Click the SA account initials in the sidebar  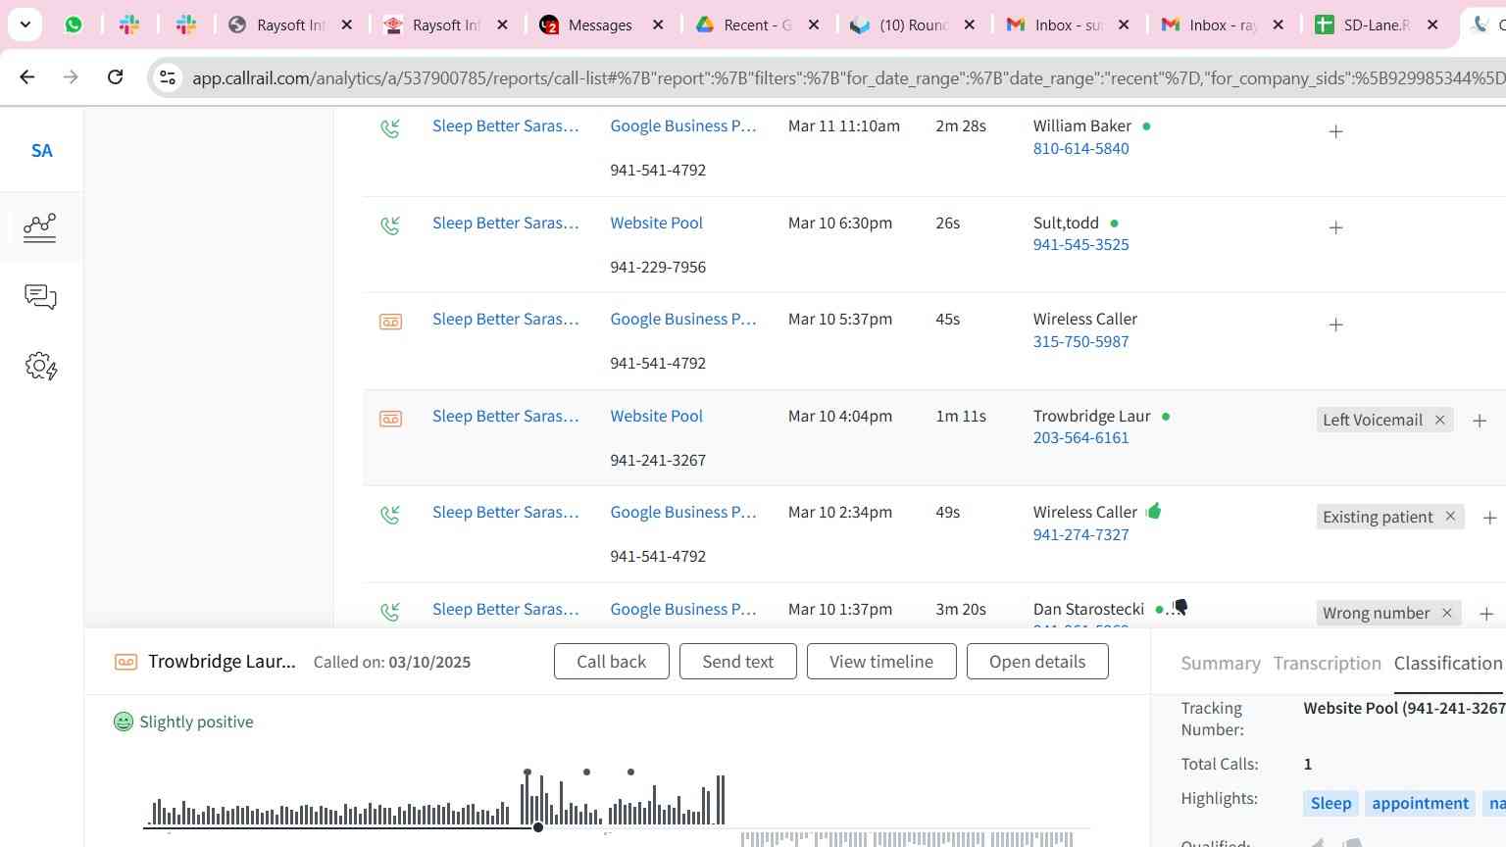[41, 150]
